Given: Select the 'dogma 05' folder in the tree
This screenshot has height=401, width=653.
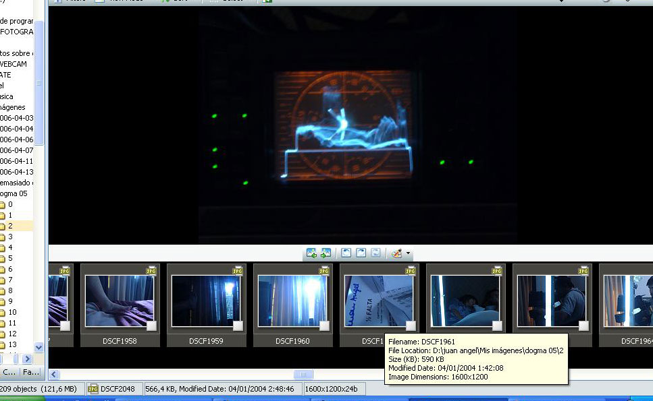Looking at the screenshot, I should pyautogui.click(x=14, y=193).
